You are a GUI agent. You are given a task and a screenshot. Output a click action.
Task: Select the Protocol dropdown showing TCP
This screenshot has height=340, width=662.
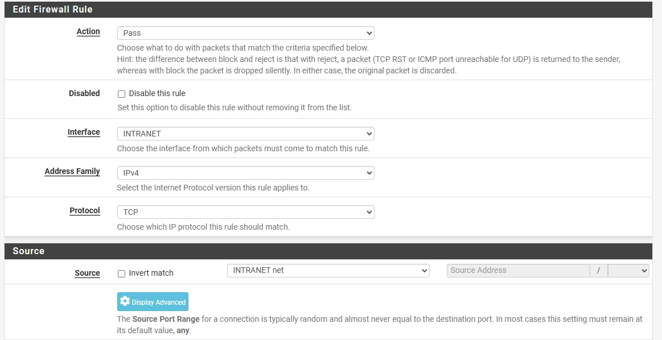[245, 212]
